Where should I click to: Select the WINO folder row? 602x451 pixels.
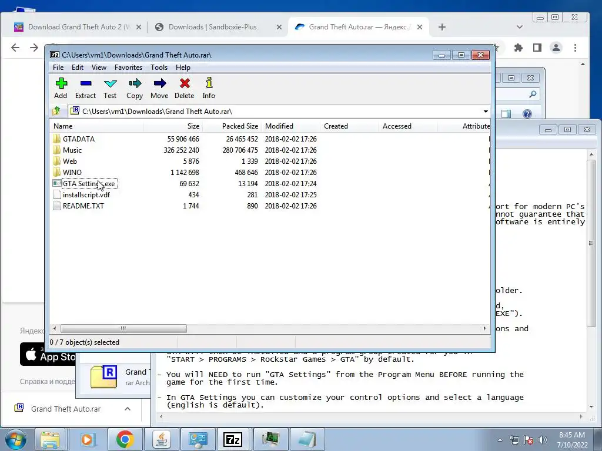click(x=72, y=172)
